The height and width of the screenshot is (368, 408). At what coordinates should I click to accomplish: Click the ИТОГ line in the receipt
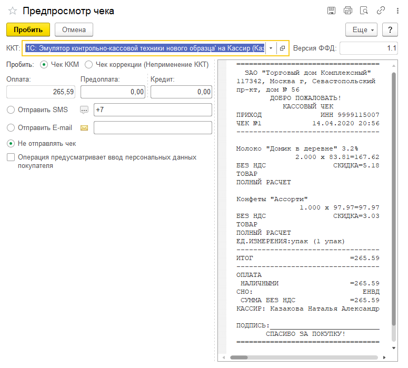308,258
